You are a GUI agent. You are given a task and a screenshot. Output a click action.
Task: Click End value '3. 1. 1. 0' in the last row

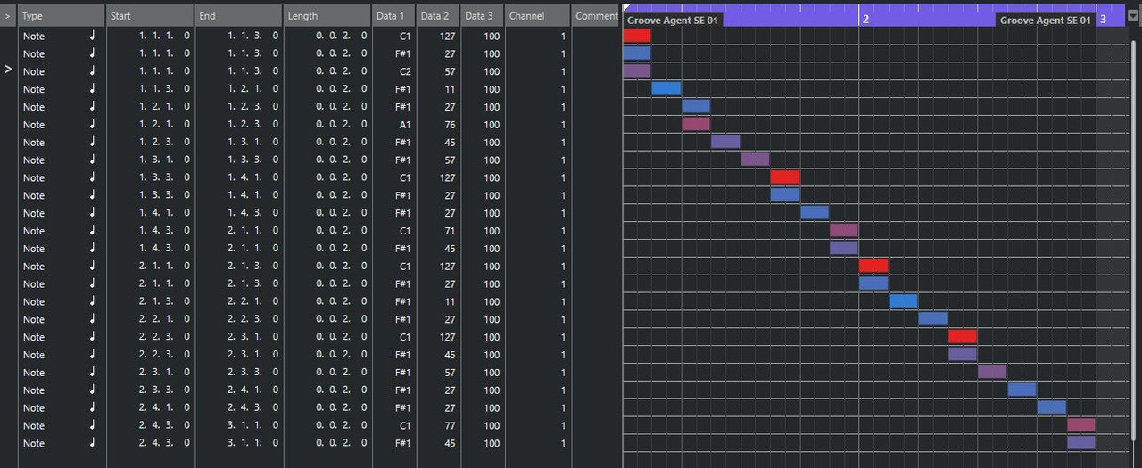(x=252, y=443)
